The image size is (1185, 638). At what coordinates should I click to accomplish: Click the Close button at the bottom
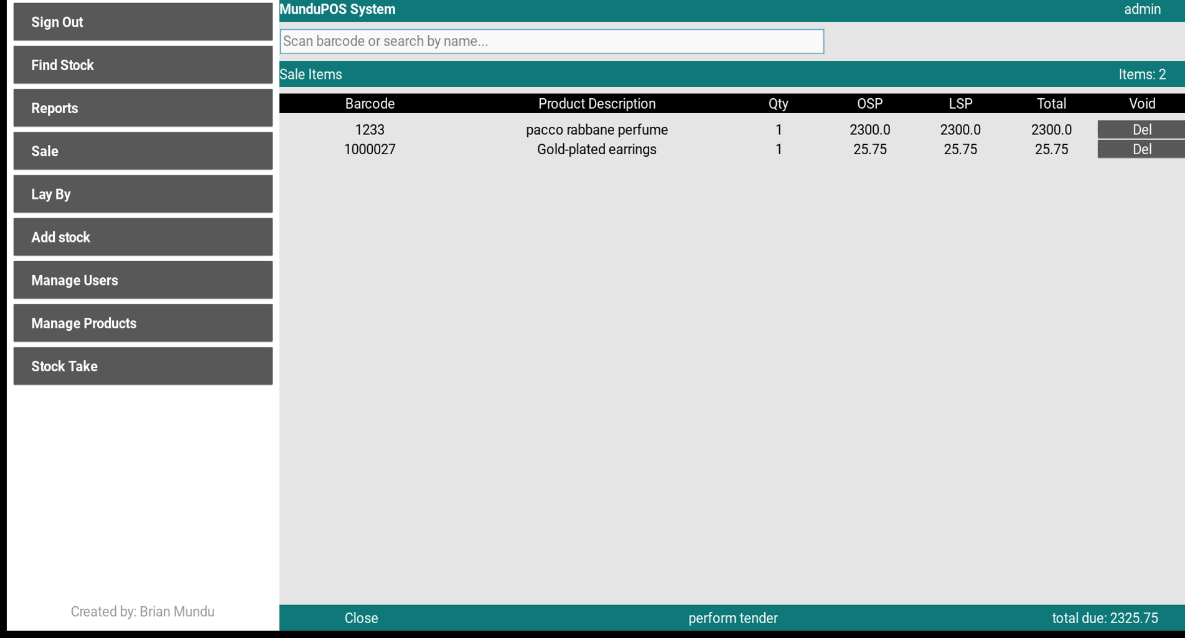click(360, 617)
